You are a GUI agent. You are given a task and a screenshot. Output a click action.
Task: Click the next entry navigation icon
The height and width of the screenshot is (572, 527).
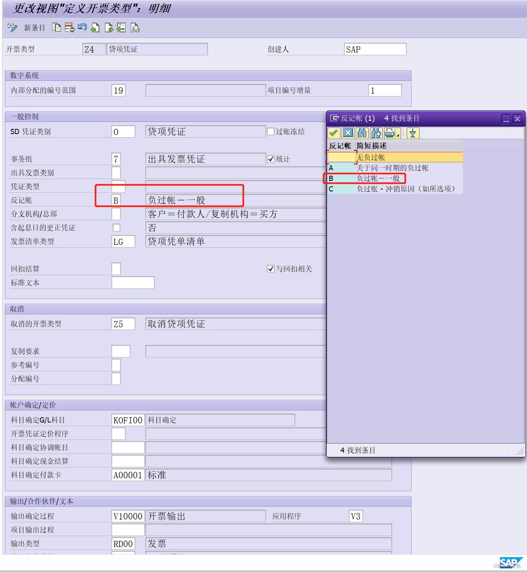(109, 27)
